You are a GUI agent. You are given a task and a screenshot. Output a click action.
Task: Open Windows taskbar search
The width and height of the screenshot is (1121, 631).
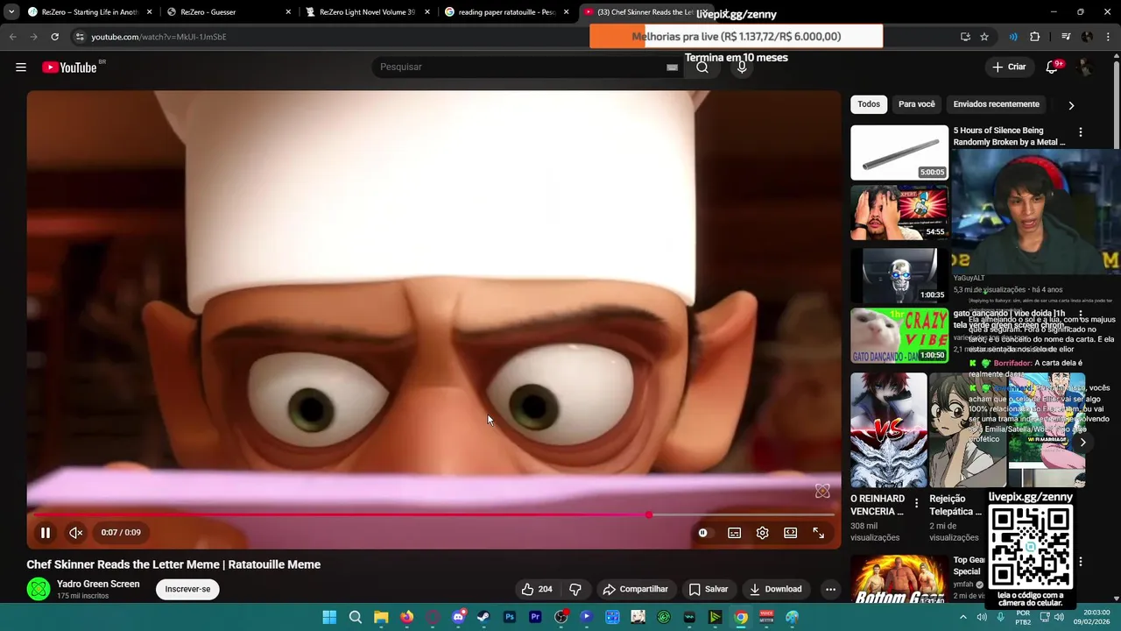pyautogui.click(x=356, y=617)
